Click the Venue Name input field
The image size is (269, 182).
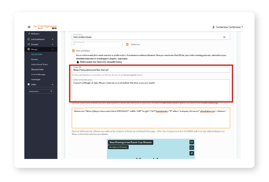point(151,37)
